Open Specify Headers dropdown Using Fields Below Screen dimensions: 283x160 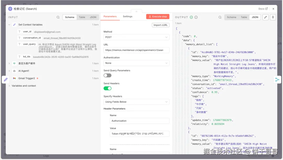click(137, 102)
